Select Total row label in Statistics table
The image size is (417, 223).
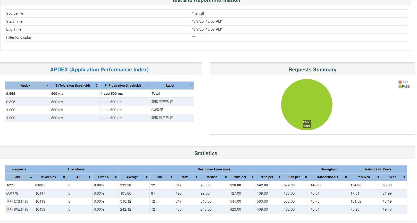coord(10,185)
